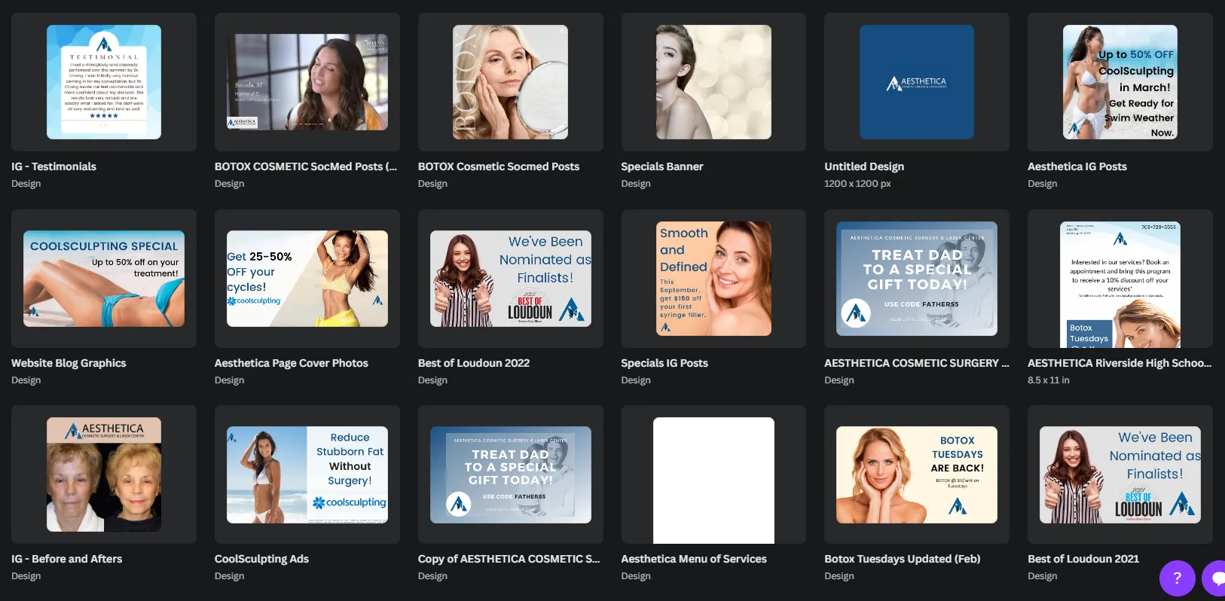Click the IG - Before and Afters title
The image size is (1225, 601).
point(66,559)
